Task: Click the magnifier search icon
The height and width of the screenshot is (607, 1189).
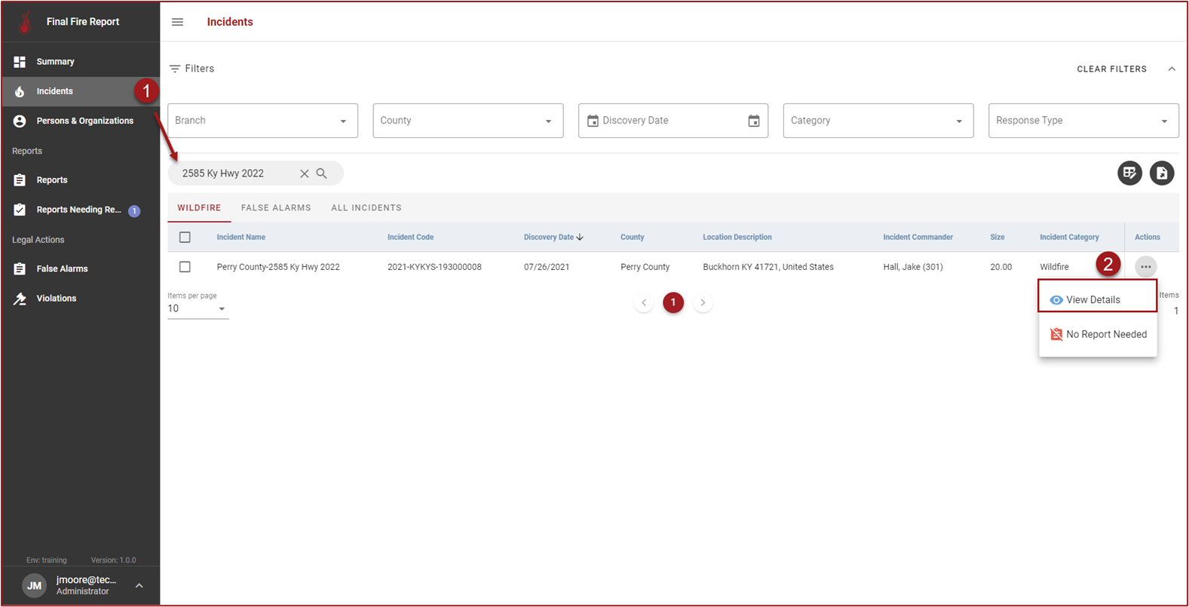Action: pyautogui.click(x=322, y=173)
